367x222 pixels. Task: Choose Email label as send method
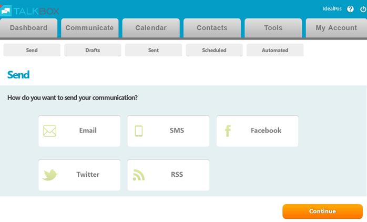pos(88,130)
